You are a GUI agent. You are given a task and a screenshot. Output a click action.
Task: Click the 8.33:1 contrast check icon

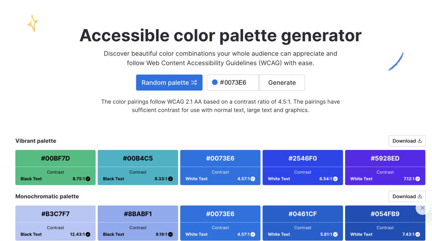tap(170, 179)
